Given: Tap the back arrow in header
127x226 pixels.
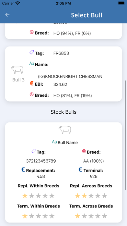Looking at the screenshot, I should [7, 15].
